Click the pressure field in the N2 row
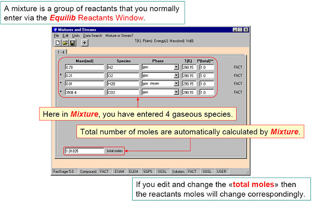The image size is (312, 201). pyautogui.click(x=207, y=67)
